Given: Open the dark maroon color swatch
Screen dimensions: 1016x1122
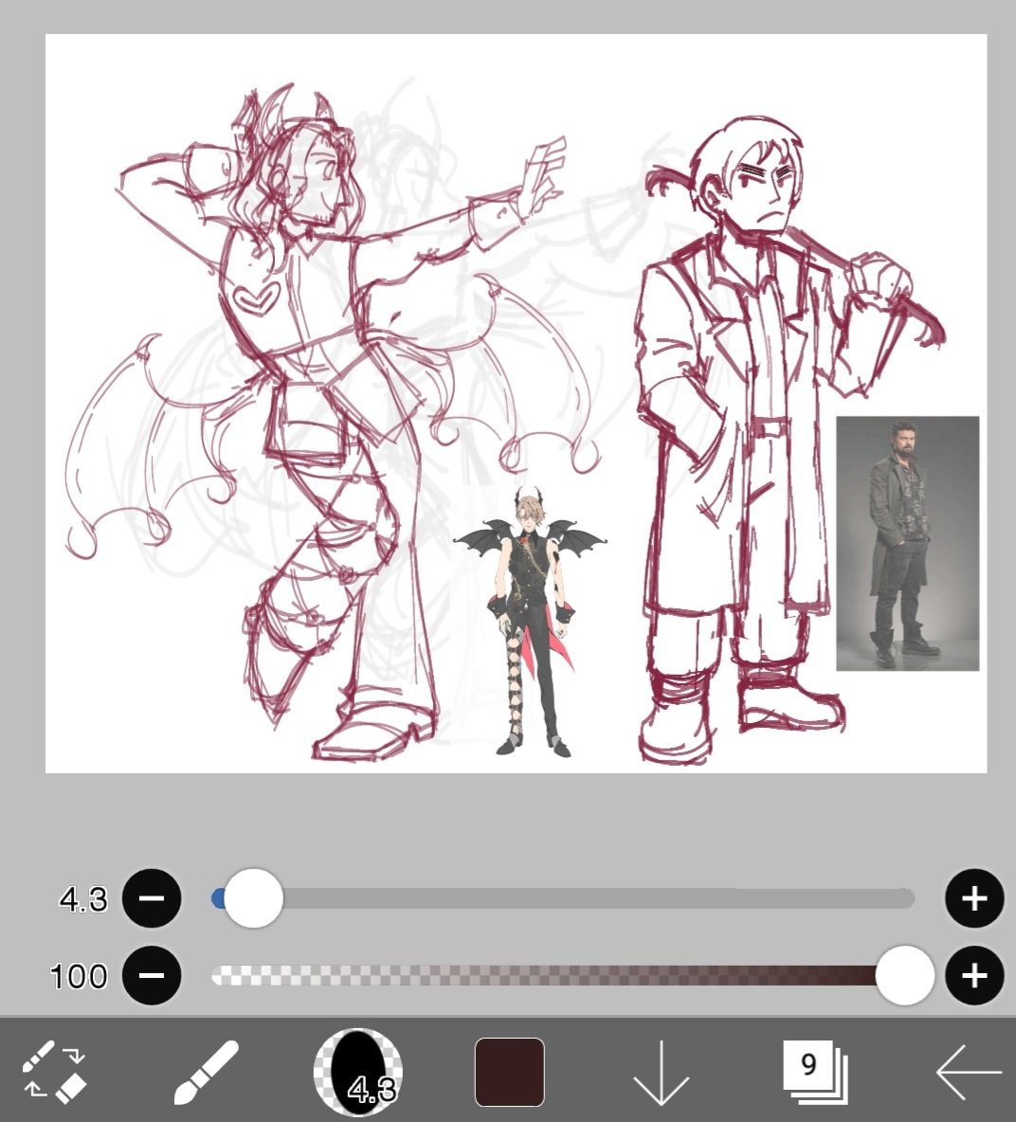Looking at the screenshot, I should click(510, 1072).
